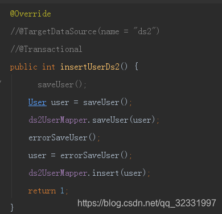Click the standalone errorSaveUser(); line
222x214 pixels.
coord(64,138)
